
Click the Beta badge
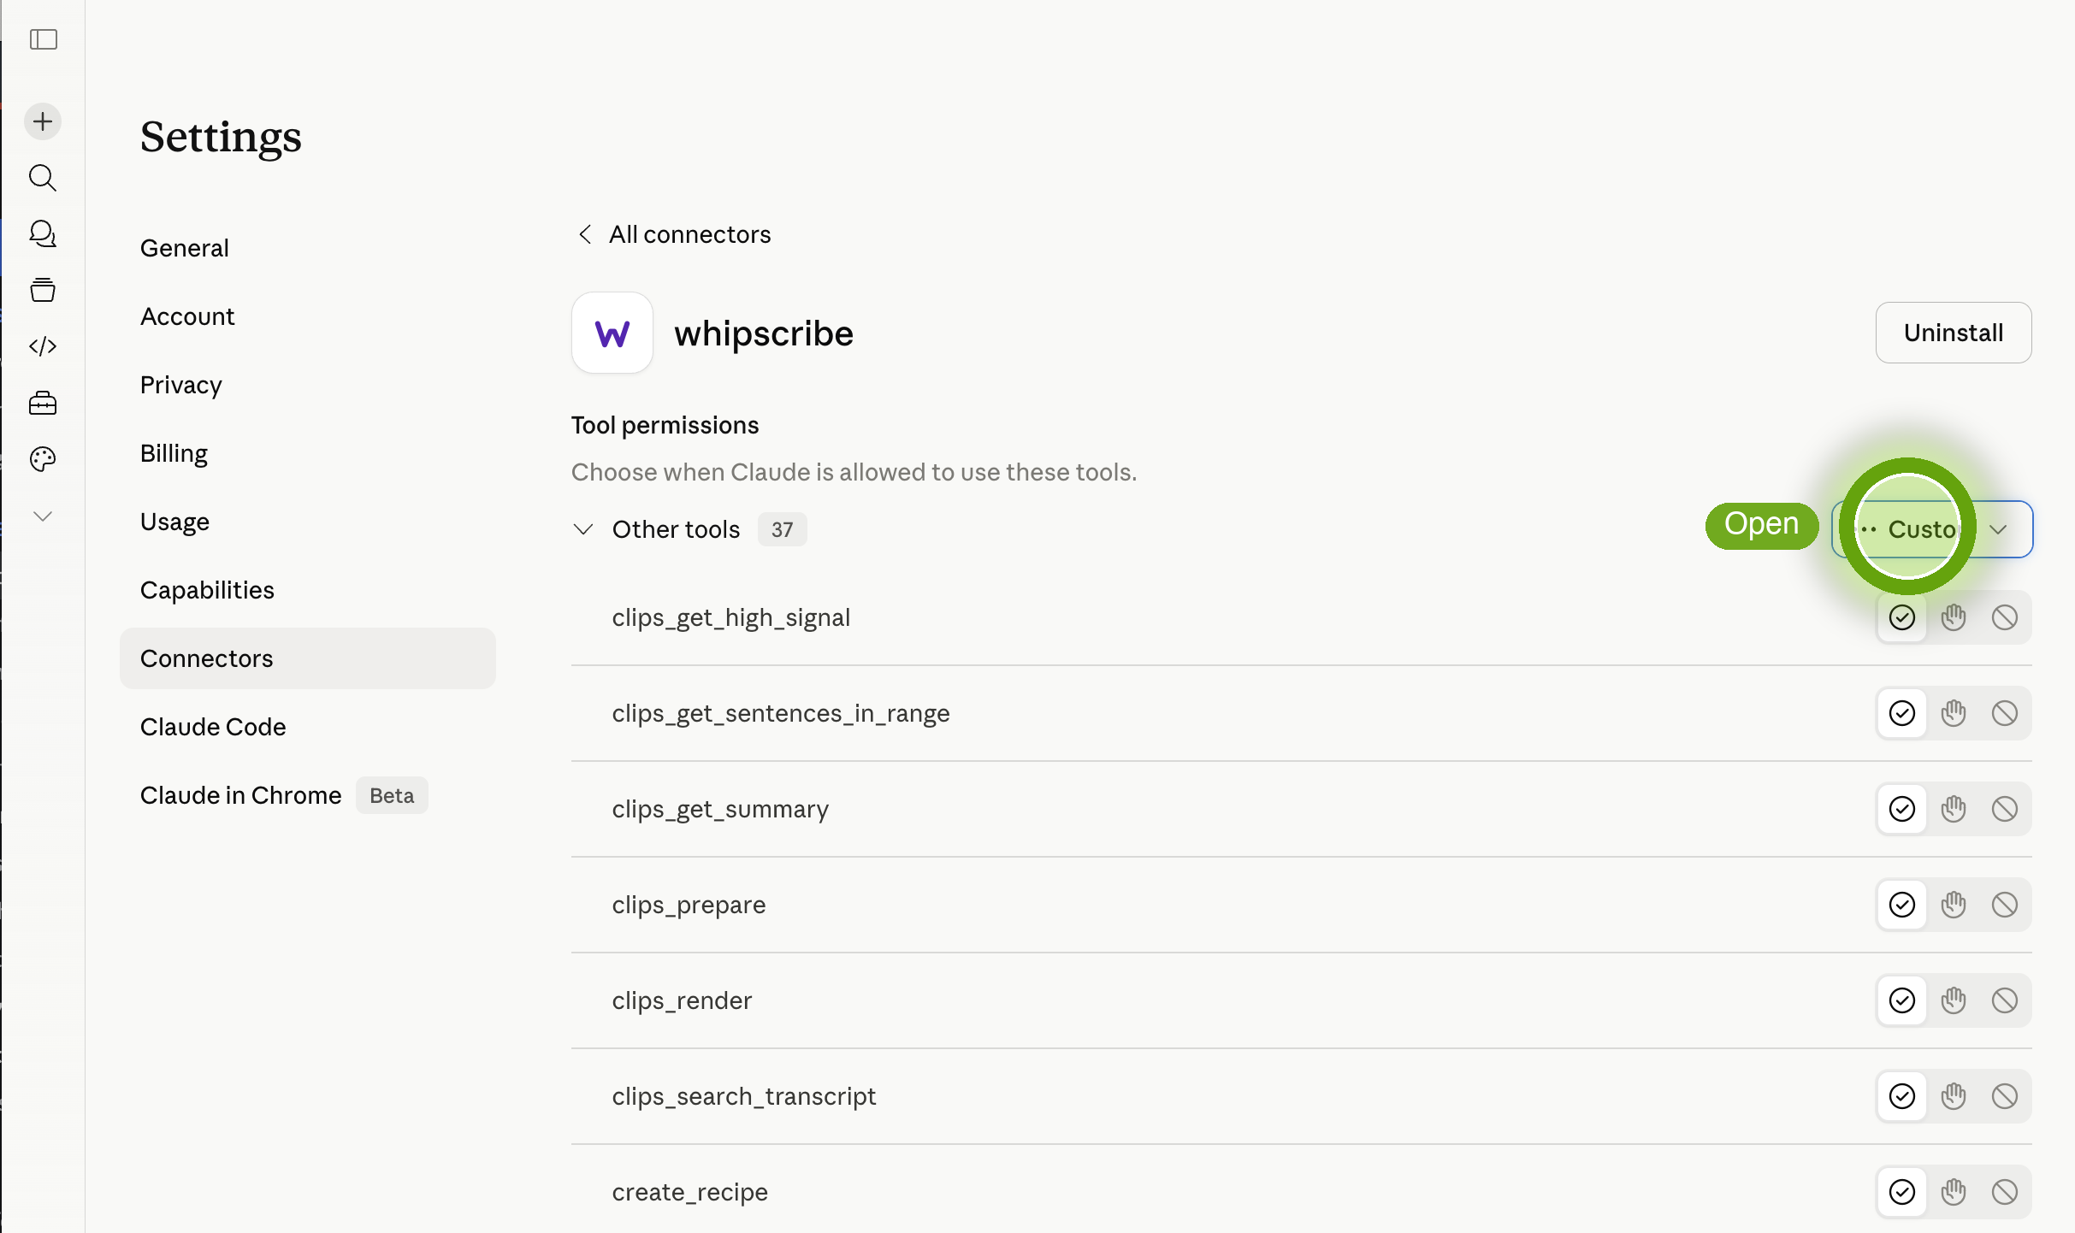pos(392,795)
